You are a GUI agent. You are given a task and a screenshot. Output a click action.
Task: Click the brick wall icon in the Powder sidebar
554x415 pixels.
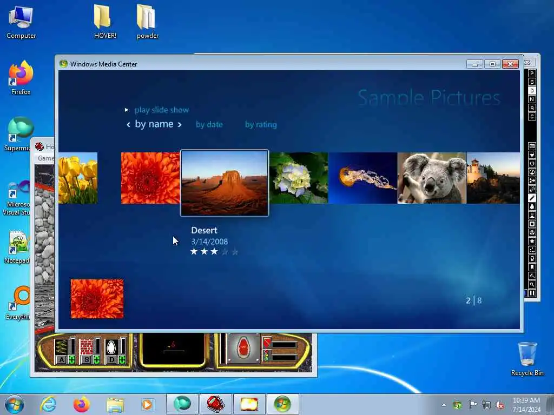[x=532, y=146]
